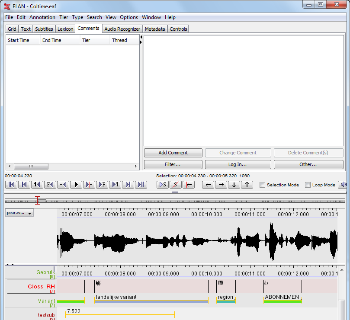
Task: Select the 'landelijke variant' annotation
Action: (151, 298)
